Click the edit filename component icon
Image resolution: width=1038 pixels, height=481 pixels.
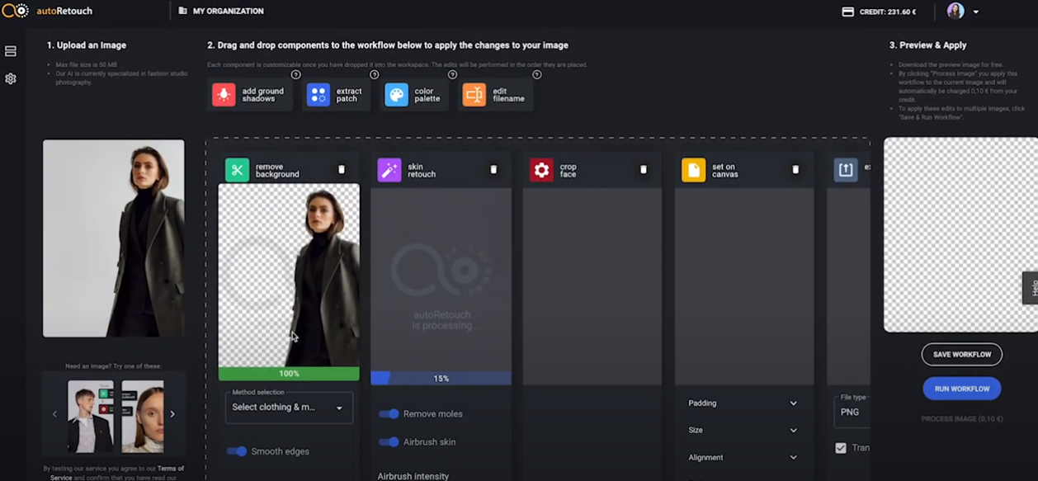coord(474,95)
